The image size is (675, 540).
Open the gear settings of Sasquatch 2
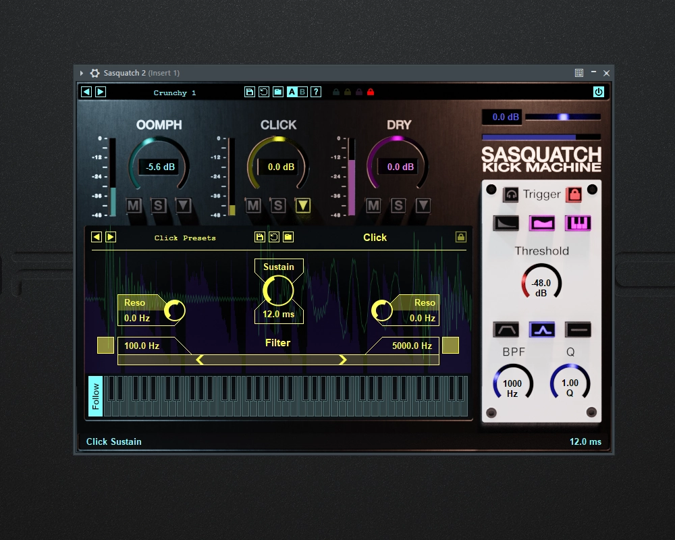94,73
